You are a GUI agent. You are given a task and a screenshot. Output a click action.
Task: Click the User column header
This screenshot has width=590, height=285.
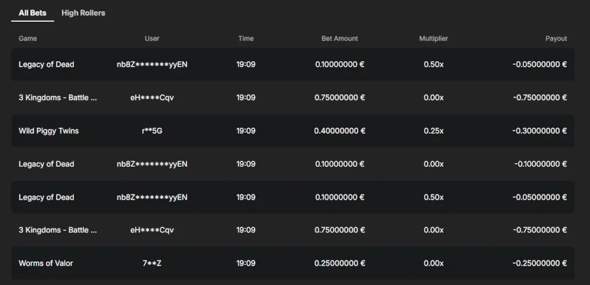pos(152,38)
